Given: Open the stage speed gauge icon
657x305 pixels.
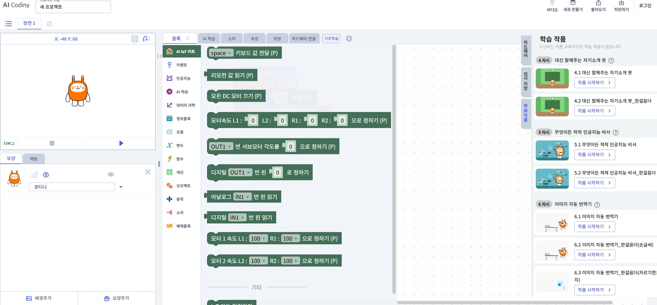Looking at the screenshot, I should point(146,39).
